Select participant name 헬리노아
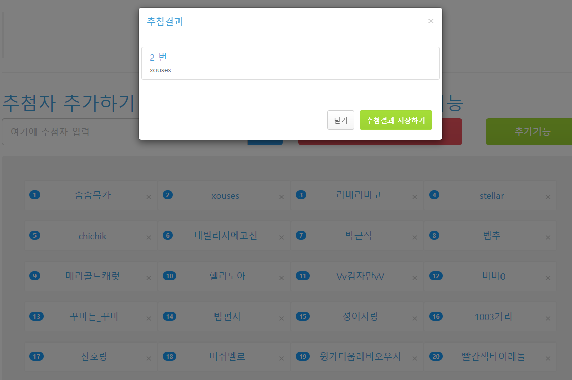Viewport: 572px width, 380px height. (227, 276)
